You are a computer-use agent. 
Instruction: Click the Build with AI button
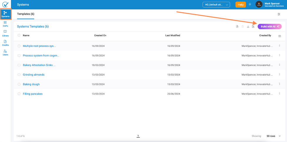click(x=270, y=26)
